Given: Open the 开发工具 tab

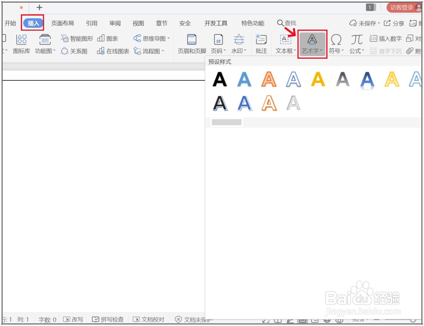Looking at the screenshot, I should click(216, 23).
